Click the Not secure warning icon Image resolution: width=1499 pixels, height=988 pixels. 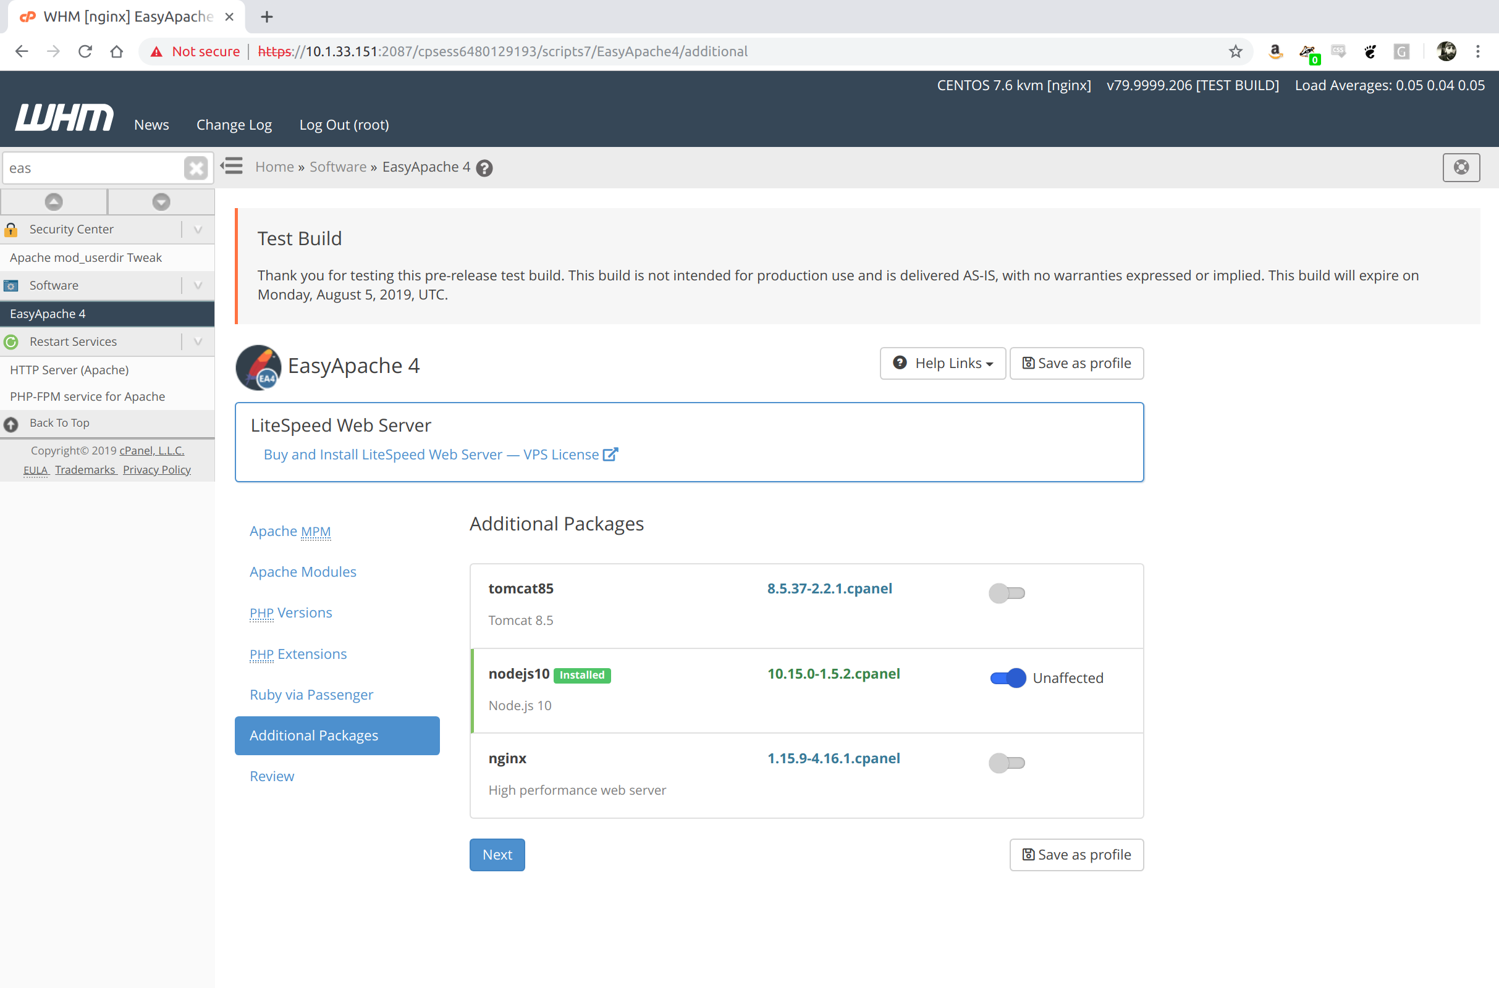(156, 52)
